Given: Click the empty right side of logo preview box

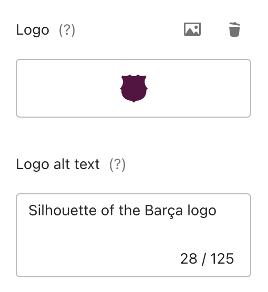Looking at the screenshot, I should 199,88.
